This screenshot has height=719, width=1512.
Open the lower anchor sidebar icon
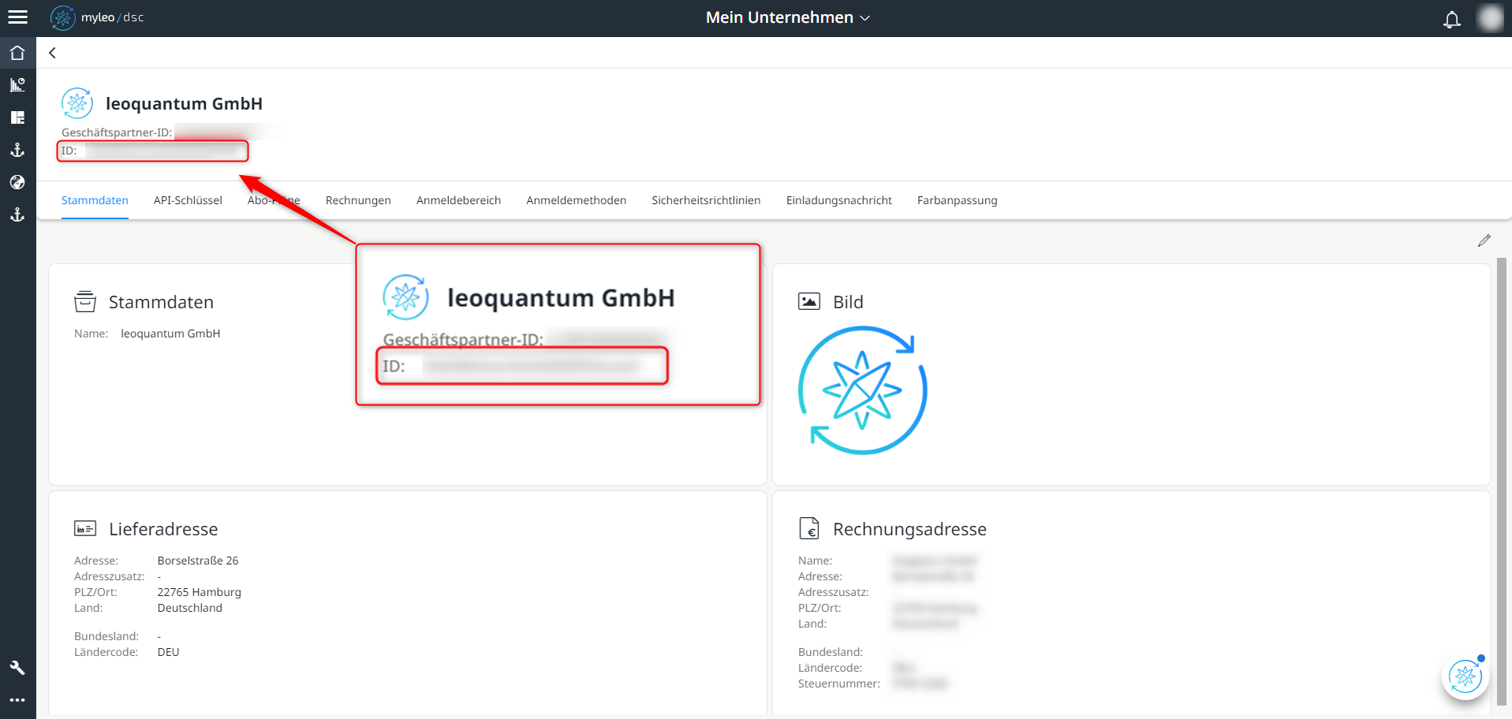pos(17,214)
